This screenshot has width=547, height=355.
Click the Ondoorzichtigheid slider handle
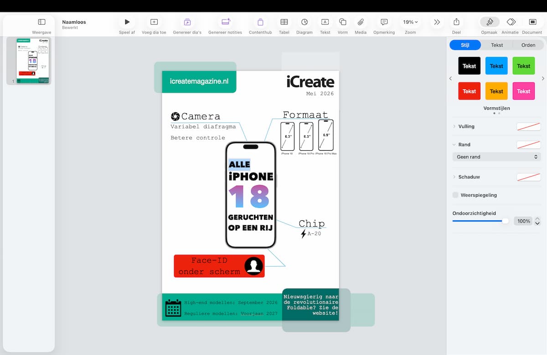coord(505,221)
